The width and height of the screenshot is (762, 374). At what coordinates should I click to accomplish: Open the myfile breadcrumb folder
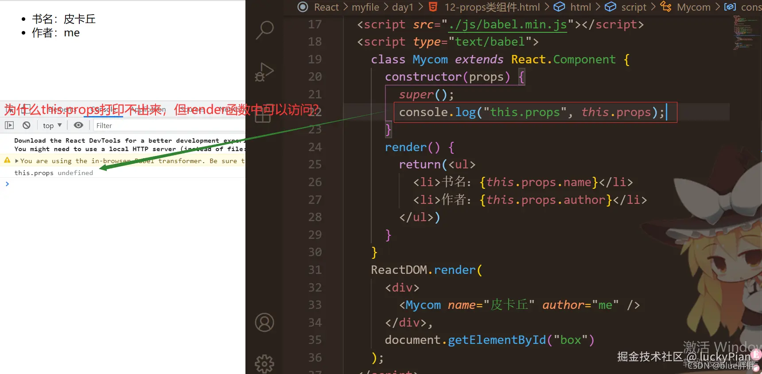click(x=365, y=7)
